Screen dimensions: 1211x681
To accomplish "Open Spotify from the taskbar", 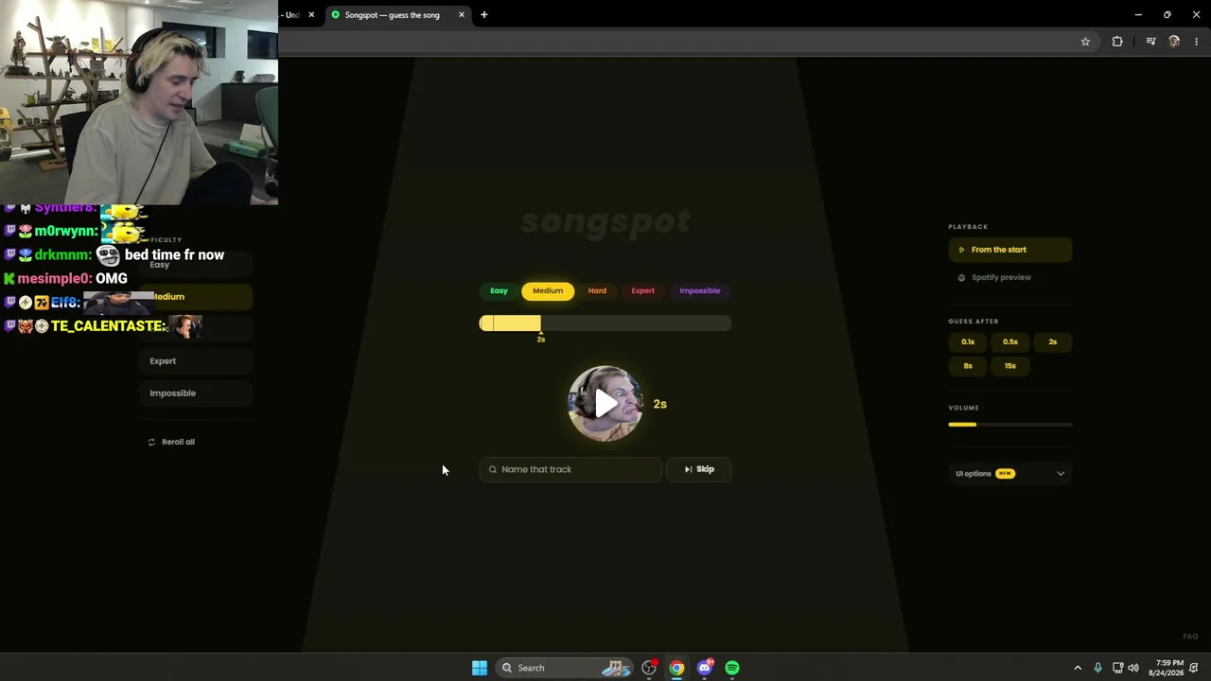I will tap(732, 668).
